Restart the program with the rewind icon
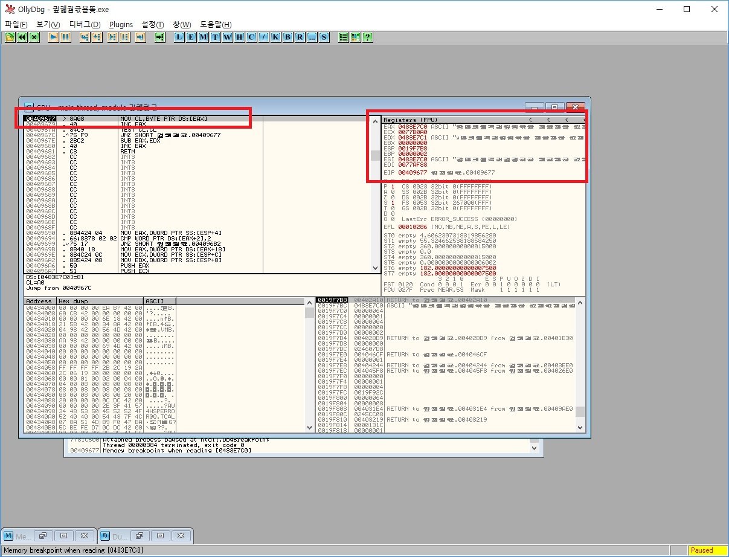This screenshot has width=729, height=557. pos(22,37)
